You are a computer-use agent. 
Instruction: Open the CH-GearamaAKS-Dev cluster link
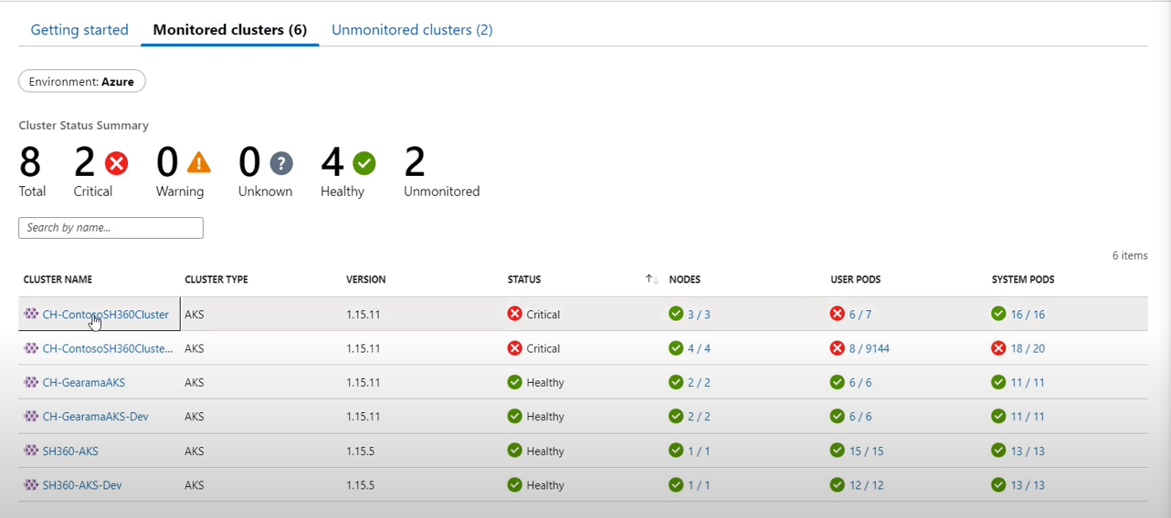pyautogui.click(x=95, y=417)
